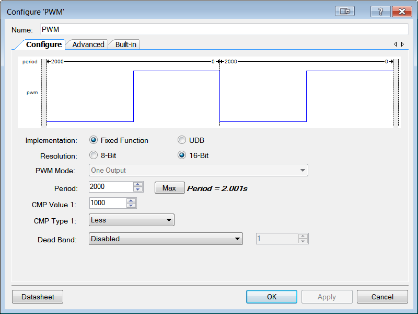The image size is (418, 314).
Task: Click the right tab-scroll arrow
Action: (x=401, y=44)
